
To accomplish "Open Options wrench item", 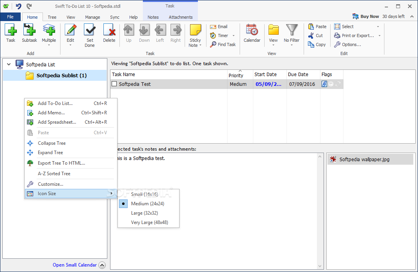I will [348, 44].
